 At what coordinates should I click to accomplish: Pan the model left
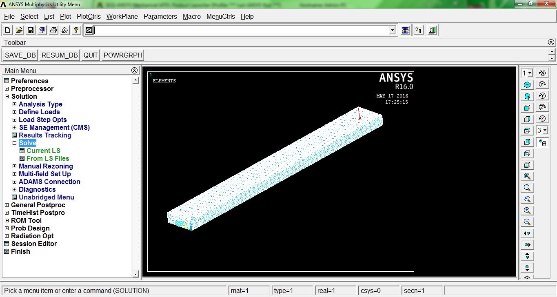click(527, 233)
